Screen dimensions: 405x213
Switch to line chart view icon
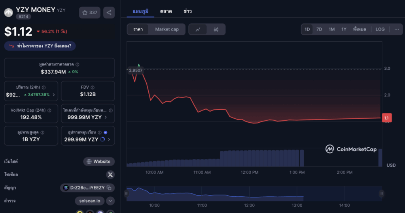click(x=198, y=29)
